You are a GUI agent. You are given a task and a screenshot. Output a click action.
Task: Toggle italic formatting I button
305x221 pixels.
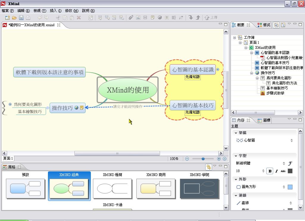coord(276,171)
